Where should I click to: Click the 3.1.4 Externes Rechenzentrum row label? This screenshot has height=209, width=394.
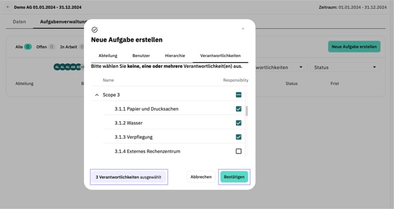(147, 151)
